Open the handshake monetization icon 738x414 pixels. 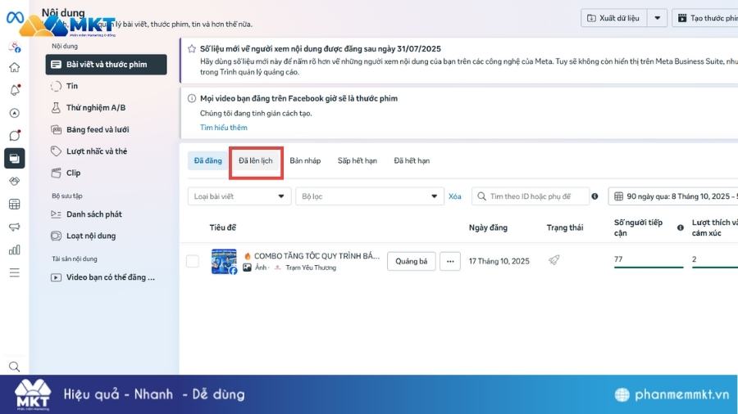pos(15,181)
